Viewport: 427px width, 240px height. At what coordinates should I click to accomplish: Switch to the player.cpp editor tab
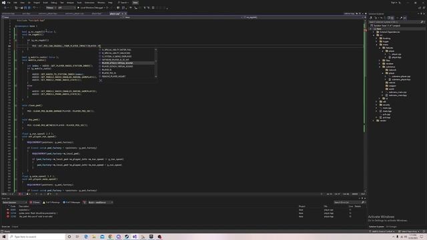coord(114,13)
